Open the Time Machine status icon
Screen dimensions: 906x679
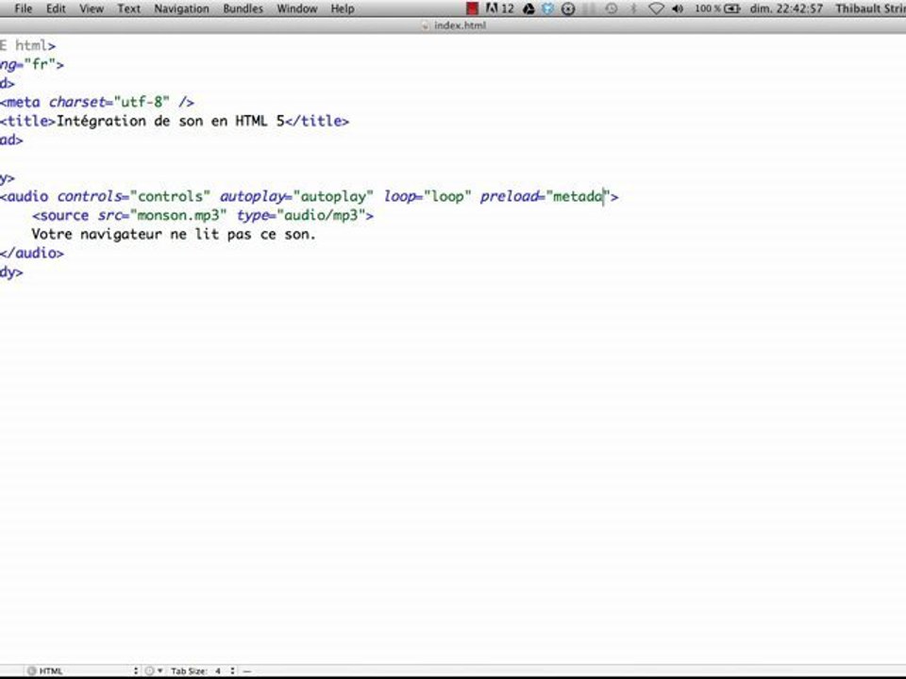pos(612,8)
